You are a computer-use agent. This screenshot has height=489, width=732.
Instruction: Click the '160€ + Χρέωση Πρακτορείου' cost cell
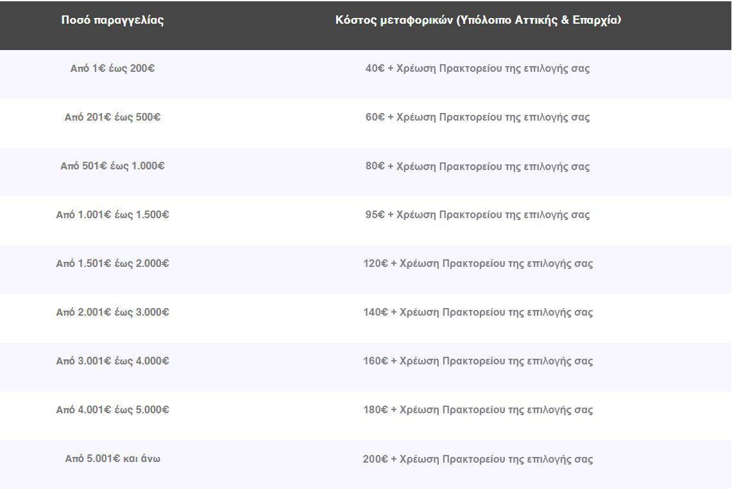478,361
